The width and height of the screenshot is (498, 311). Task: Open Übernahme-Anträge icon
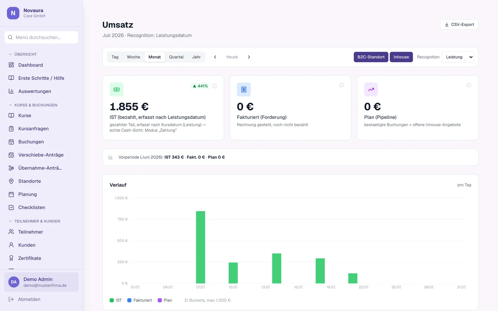11,168
